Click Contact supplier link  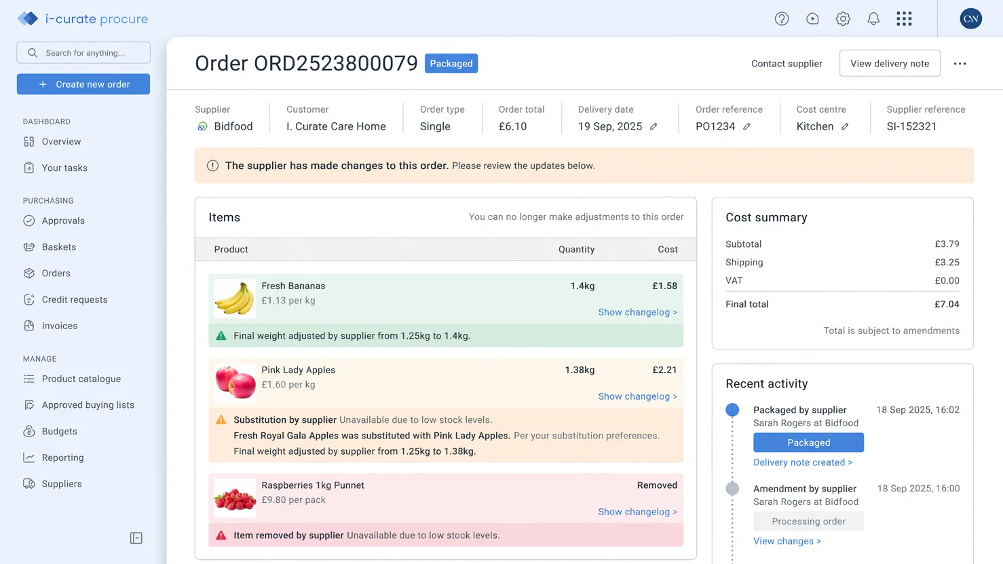coord(787,63)
